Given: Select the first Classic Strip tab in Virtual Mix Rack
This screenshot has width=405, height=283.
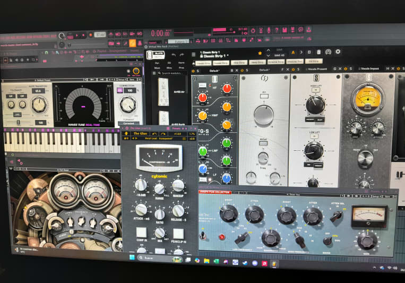Looking at the screenshot, I should click(x=203, y=63).
